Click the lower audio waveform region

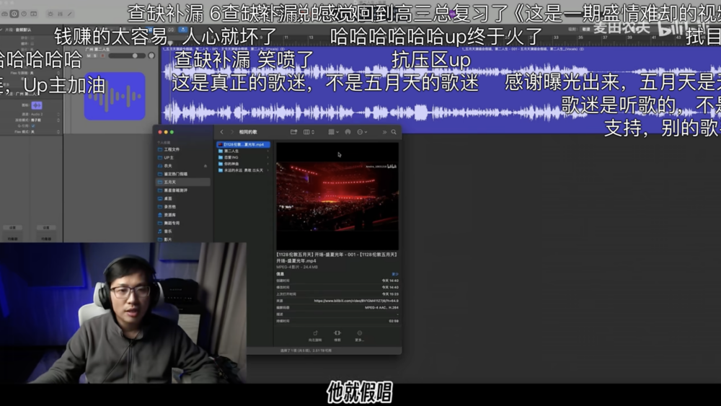click(x=441, y=112)
